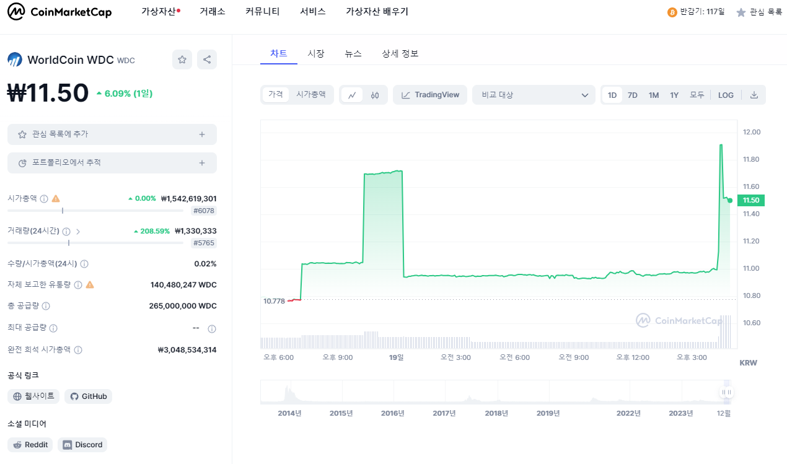Click info icon beside 완전 희석 시가총액
787x464 pixels.
pos(78,350)
